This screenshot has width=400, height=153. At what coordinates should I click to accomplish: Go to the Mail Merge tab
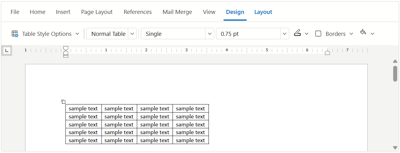[x=177, y=12]
